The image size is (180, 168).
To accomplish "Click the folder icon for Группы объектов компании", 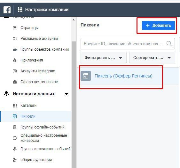I will click(x=15, y=49).
